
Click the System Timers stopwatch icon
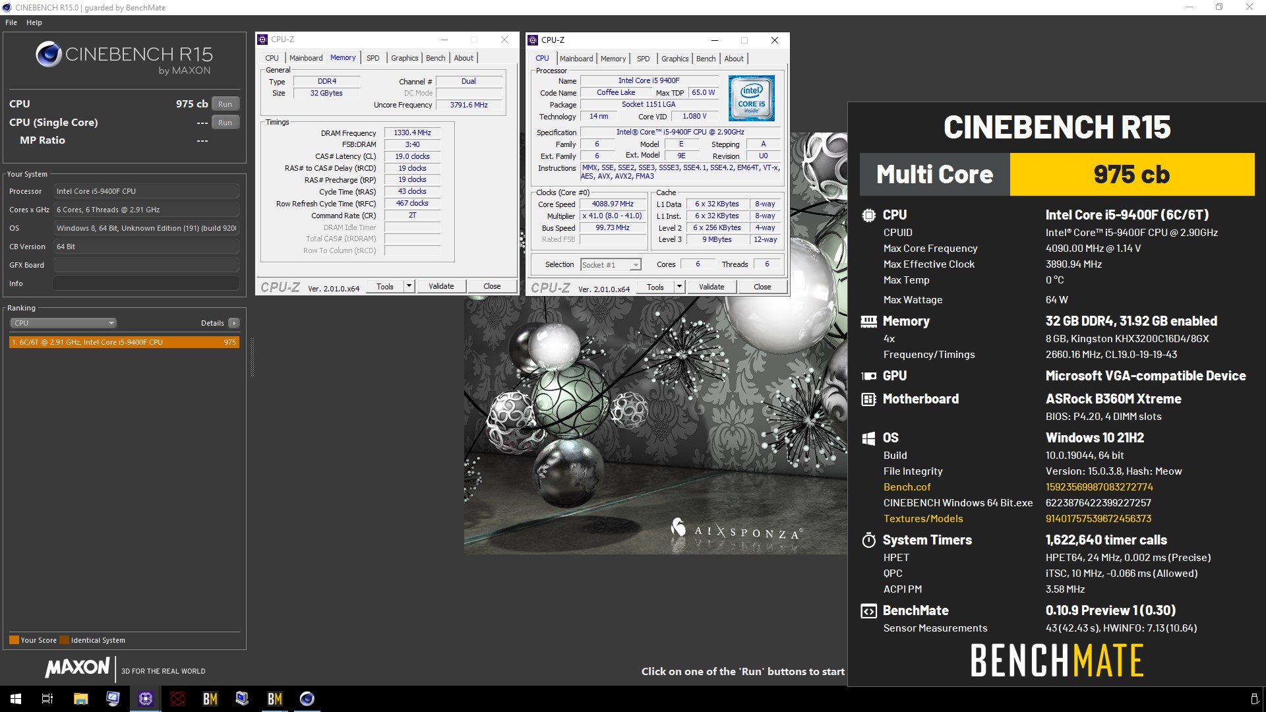(869, 541)
